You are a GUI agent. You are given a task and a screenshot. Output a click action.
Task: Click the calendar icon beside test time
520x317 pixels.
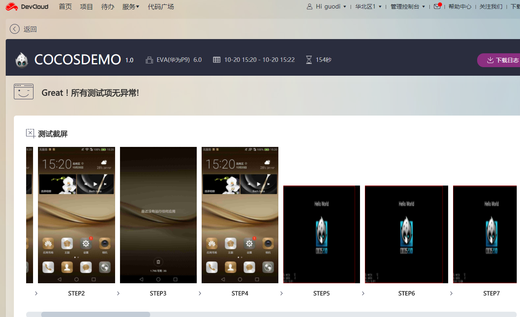point(217,60)
